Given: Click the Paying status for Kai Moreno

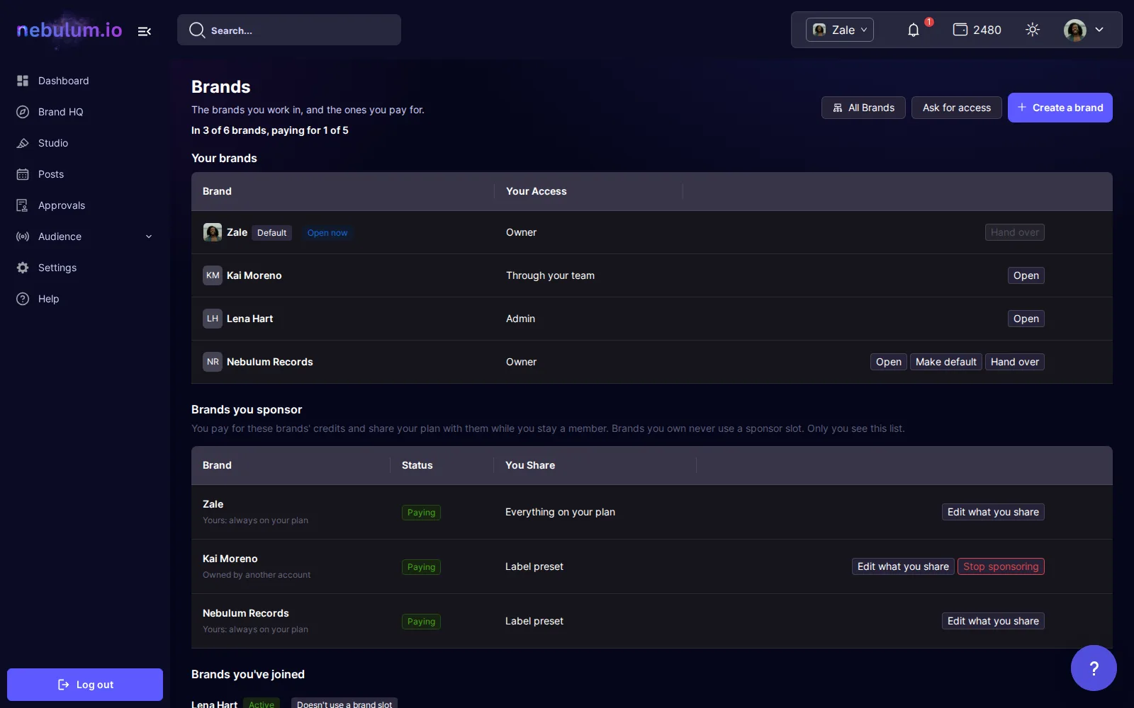Looking at the screenshot, I should tap(421, 567).
